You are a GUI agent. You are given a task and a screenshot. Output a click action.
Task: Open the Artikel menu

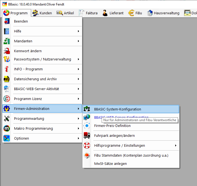65,13
